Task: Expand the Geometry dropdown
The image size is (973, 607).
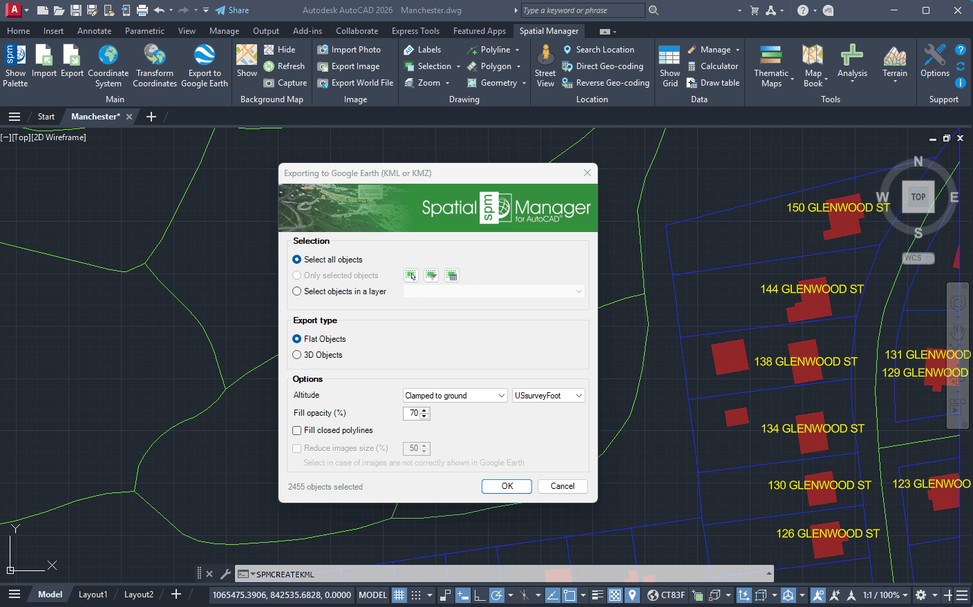Action: tap(524, 83)
